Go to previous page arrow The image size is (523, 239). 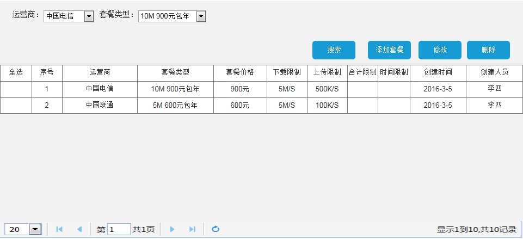coord(79,229)
